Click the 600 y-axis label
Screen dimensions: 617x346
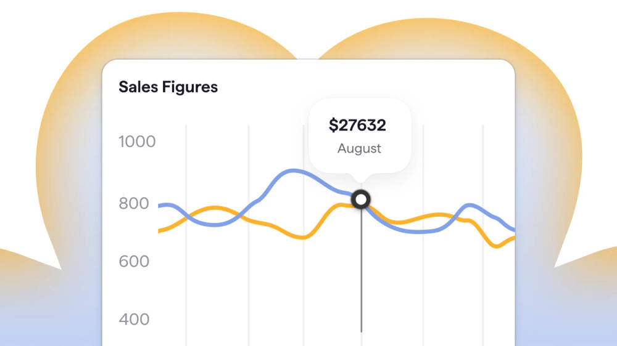coord(134,262)
